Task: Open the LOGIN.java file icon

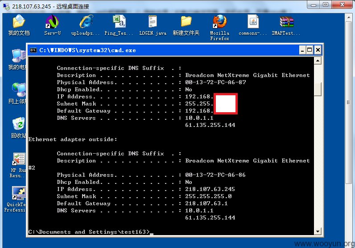Action: point(153,21)
